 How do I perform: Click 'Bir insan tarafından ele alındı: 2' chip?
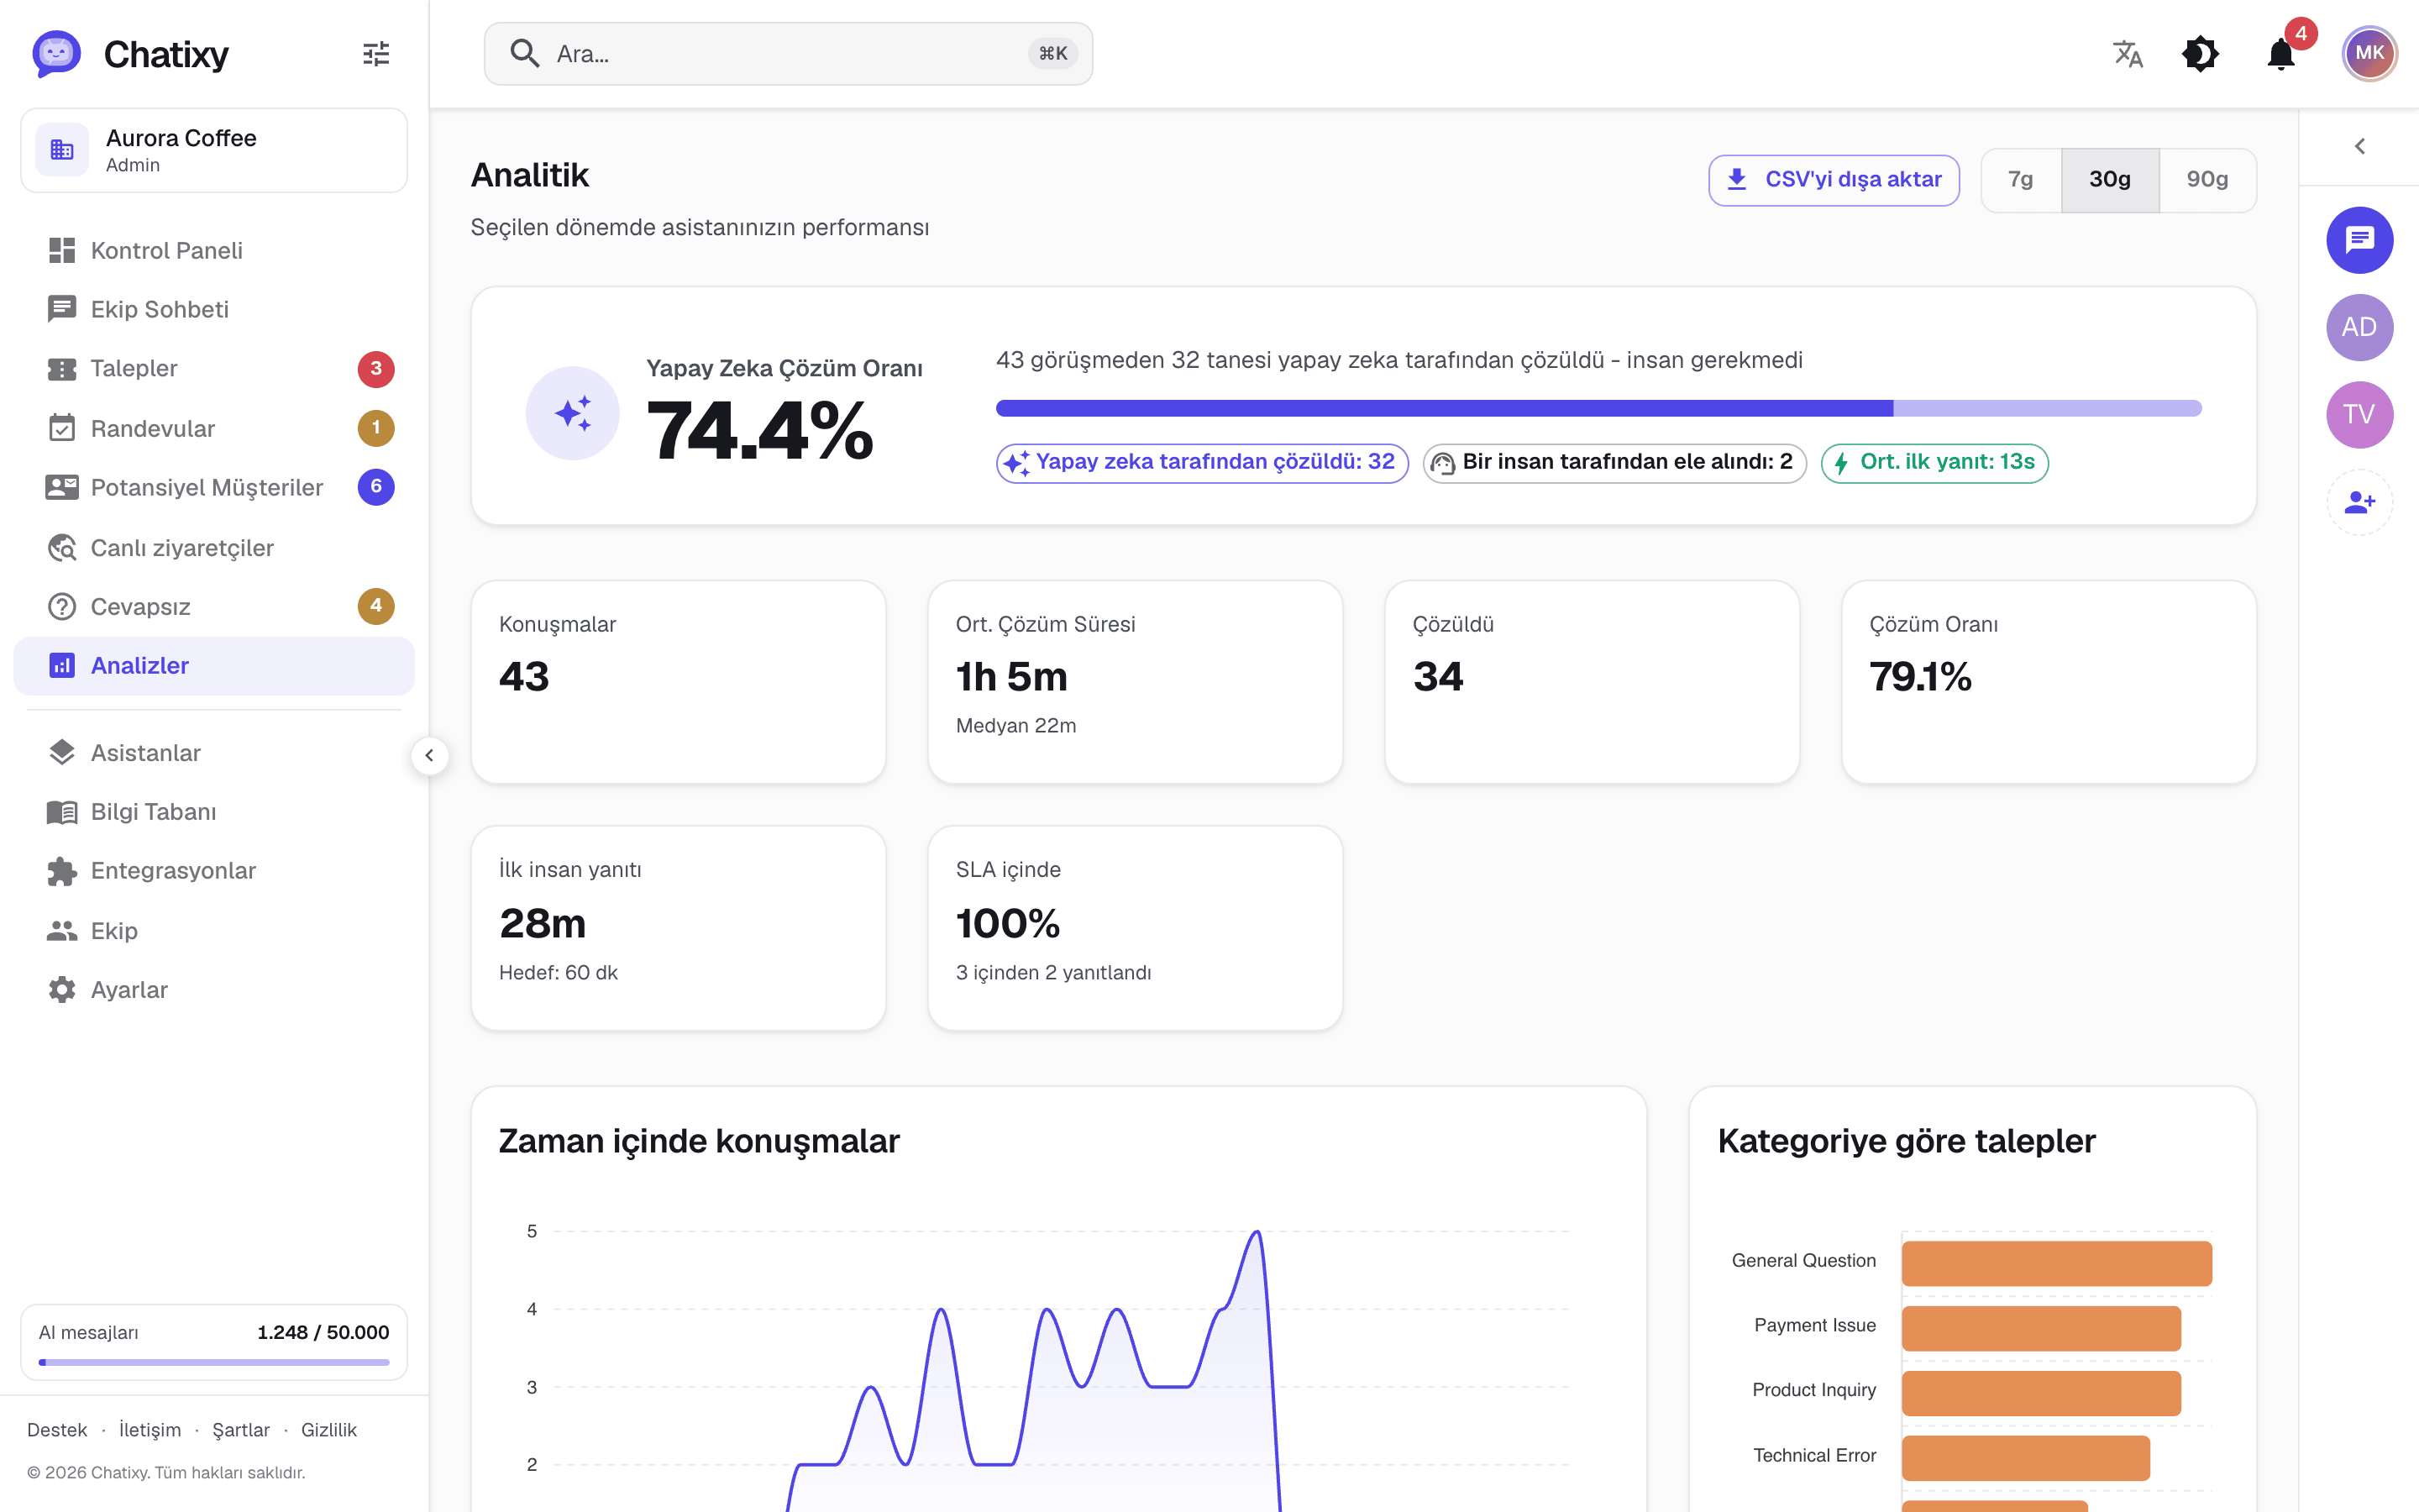(x=1614, y=463)
